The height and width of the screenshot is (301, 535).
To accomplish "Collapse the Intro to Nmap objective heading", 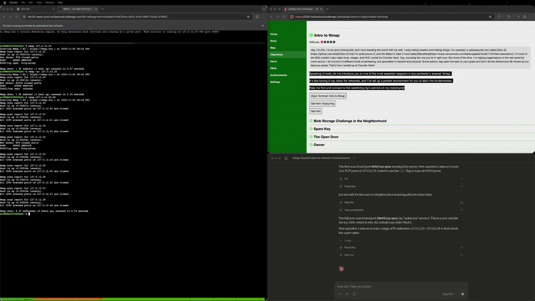I will (x=326, y=36).
